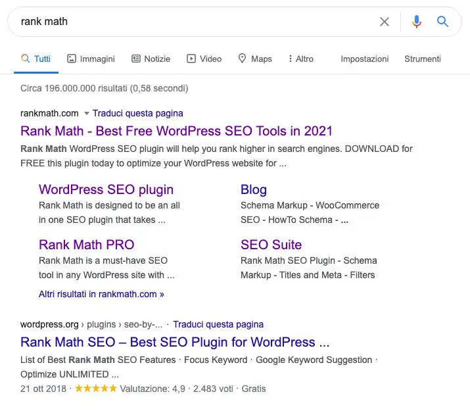The image size is (470, 413).
Task: Open Impostazioni settings
Action: tap(365, 59)
